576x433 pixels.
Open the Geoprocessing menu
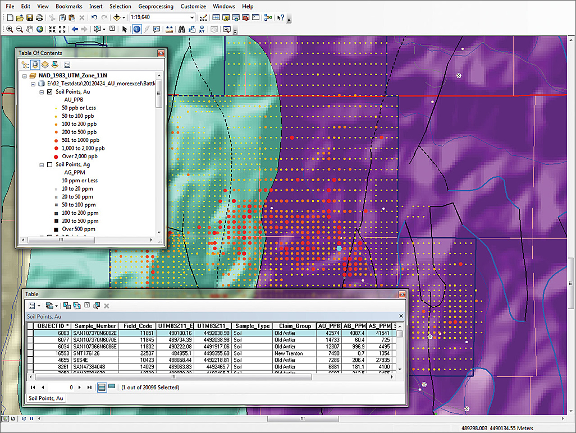pyautogui.click(x=157, y=6)
